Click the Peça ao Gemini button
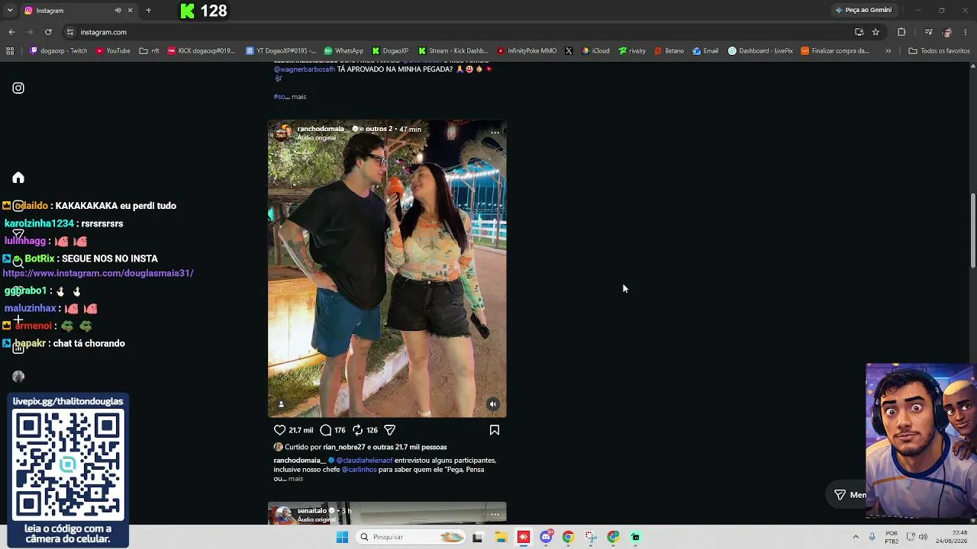The height and width of the screenshot is (549, 977). point(863,11)
